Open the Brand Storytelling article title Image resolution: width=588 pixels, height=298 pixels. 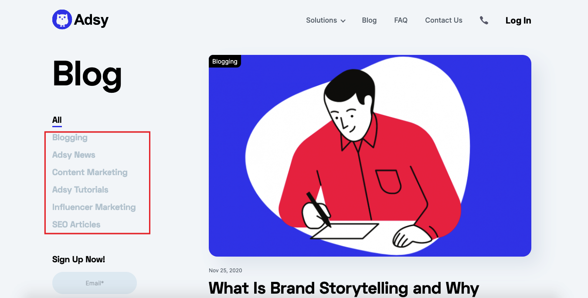point(344,288)
